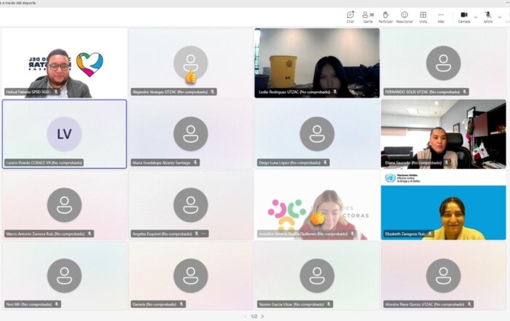The width and height of the screenshot is (510, 321).
Task: Click clapping hands reaction on Joseline's video
Action: coord(317,218)
